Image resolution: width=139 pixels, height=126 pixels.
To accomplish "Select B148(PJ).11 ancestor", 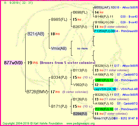I will 104,17.
